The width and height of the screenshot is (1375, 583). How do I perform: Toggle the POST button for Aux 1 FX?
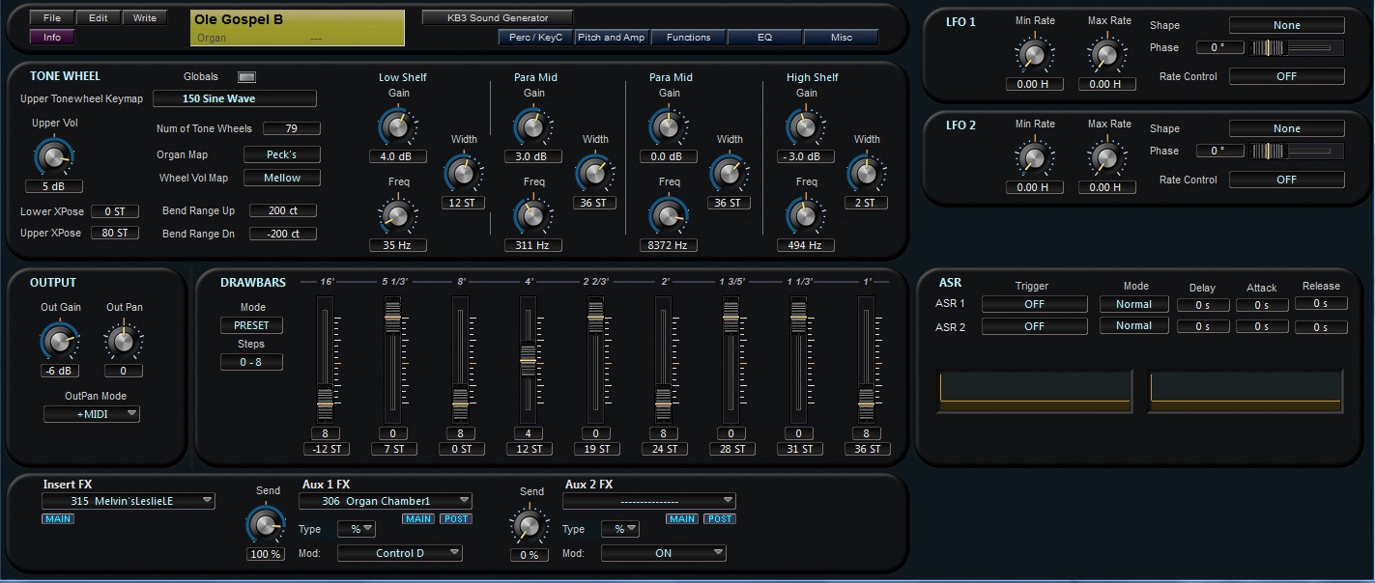[456, 519]
